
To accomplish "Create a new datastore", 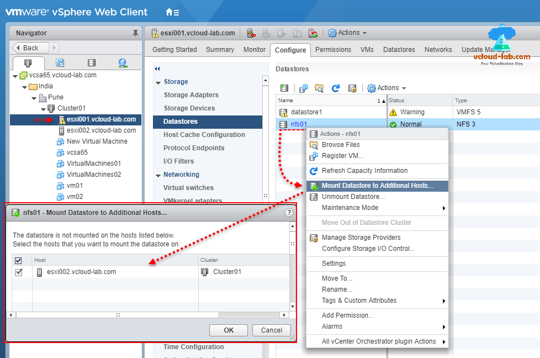I will coord(283,88).
